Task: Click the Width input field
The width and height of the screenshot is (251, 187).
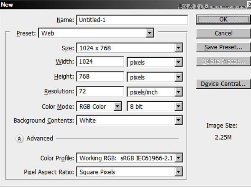Action: point(100,61)
